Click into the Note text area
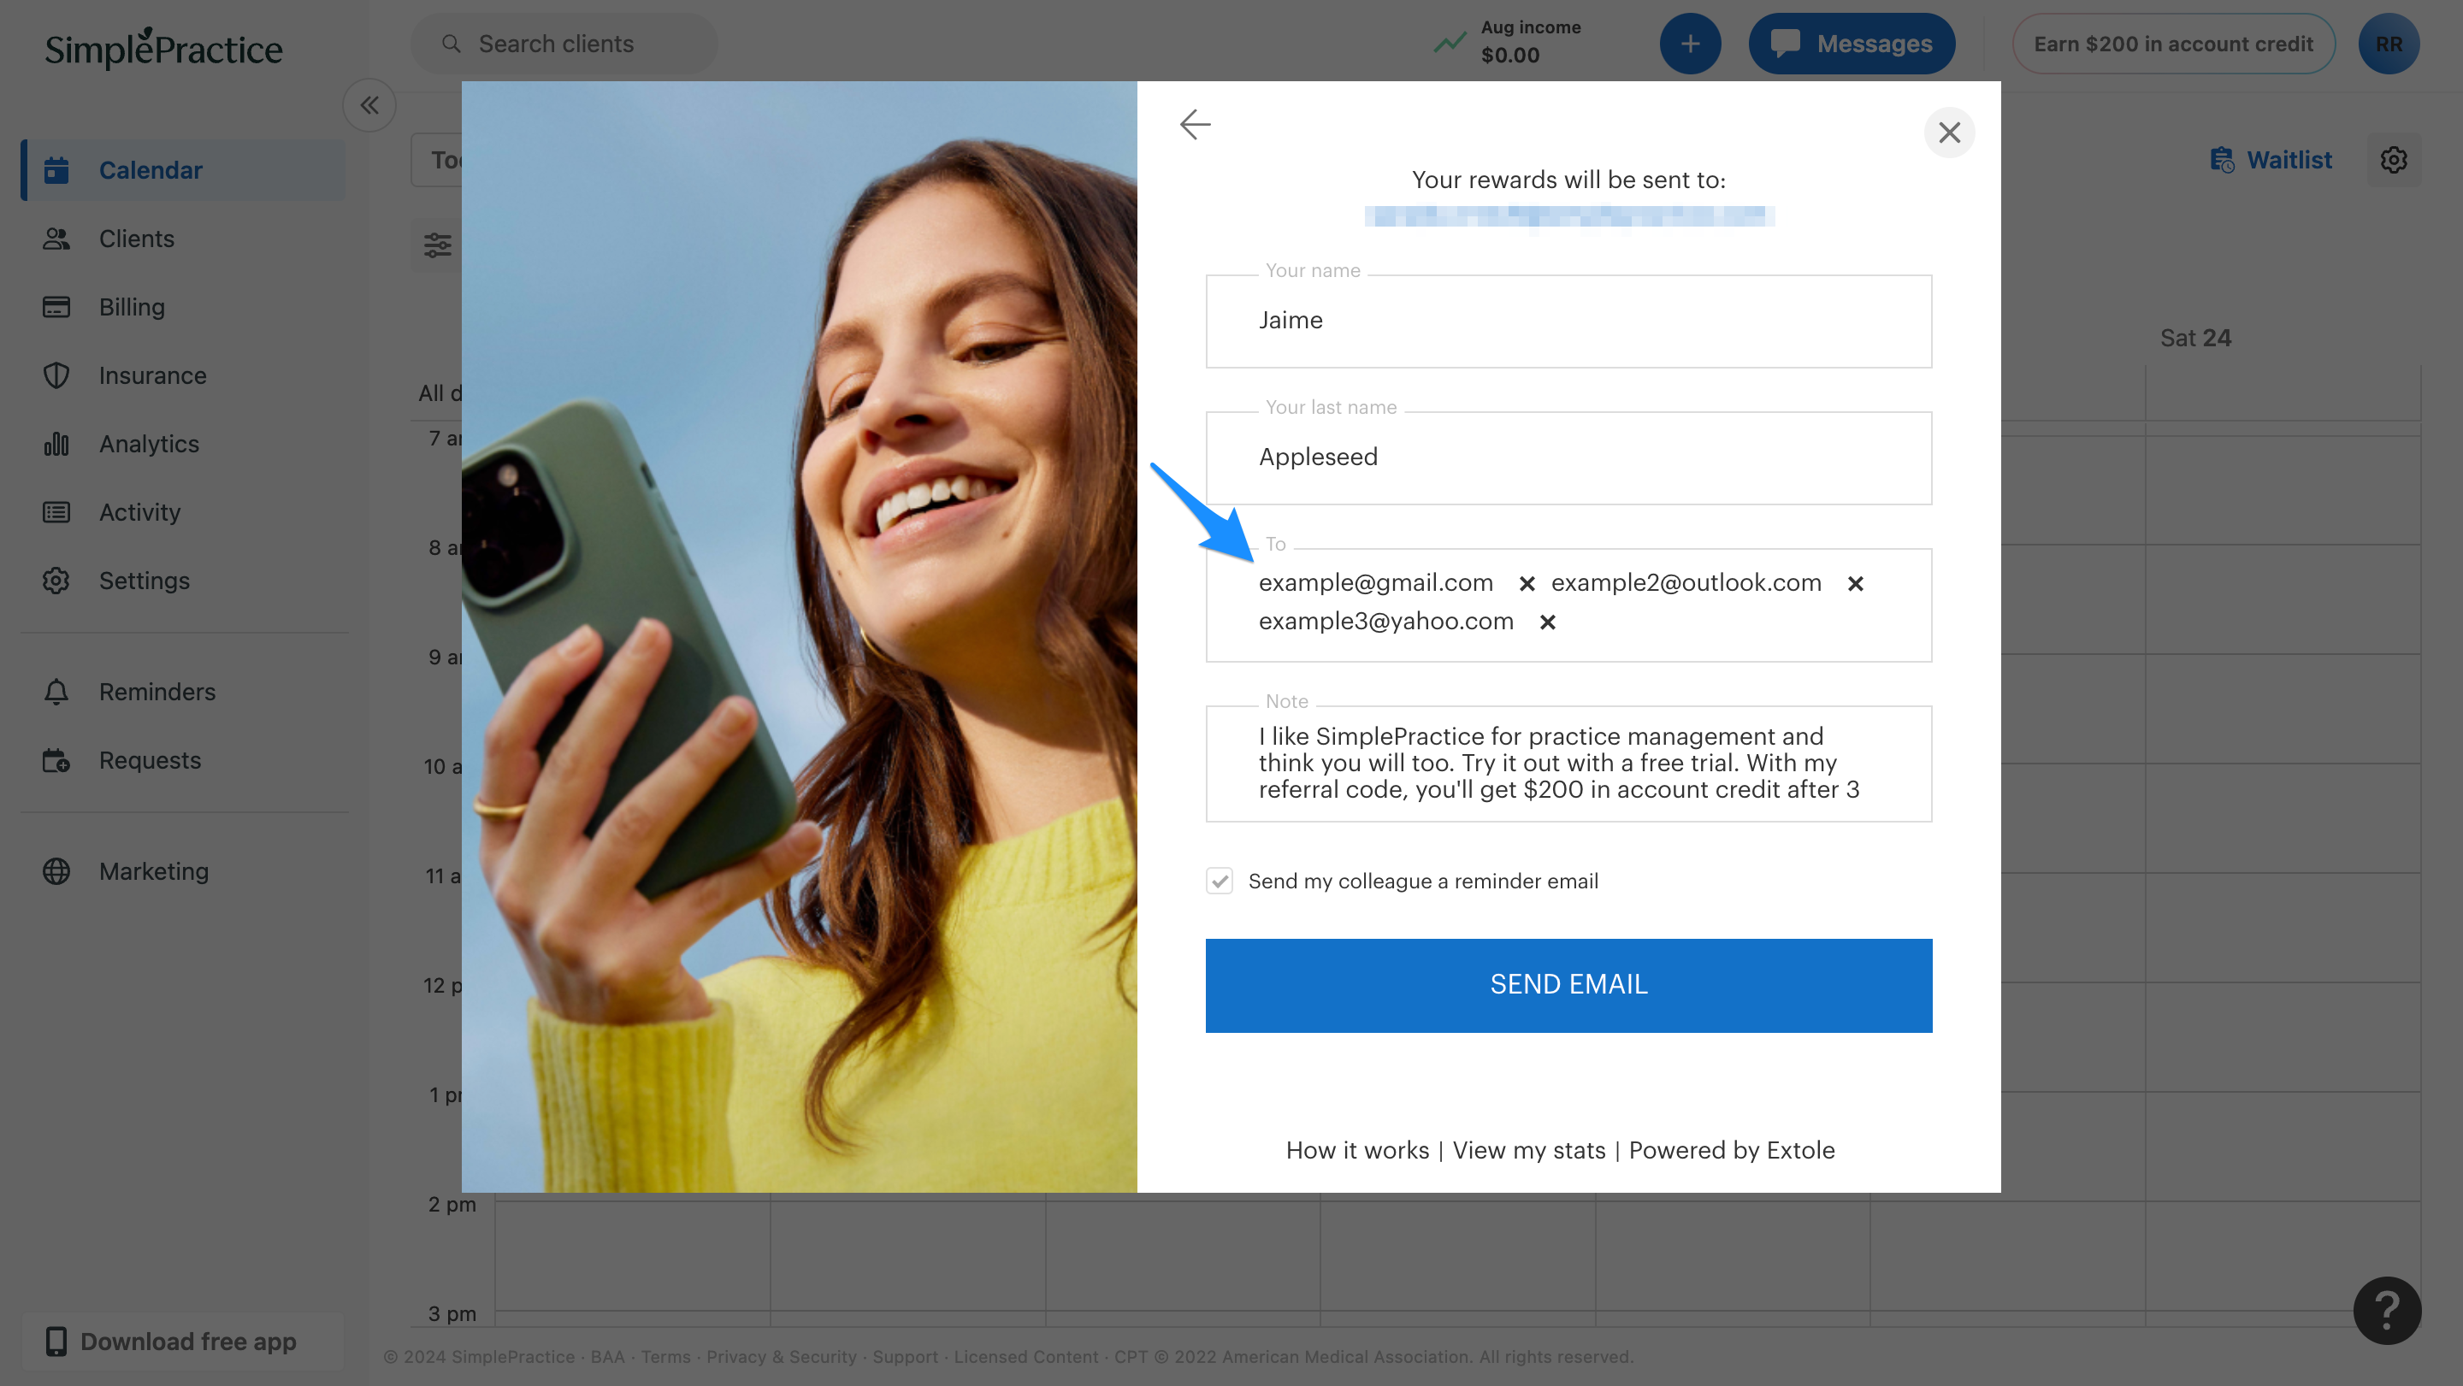The width and height of the screenshot is (2463, 1386). [x=1568, y=763]
